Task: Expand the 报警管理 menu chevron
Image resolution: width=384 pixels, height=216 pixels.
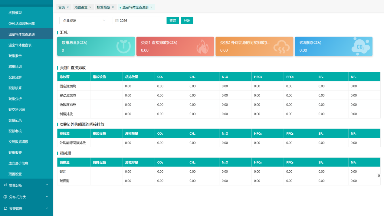Action: point(47,208)
